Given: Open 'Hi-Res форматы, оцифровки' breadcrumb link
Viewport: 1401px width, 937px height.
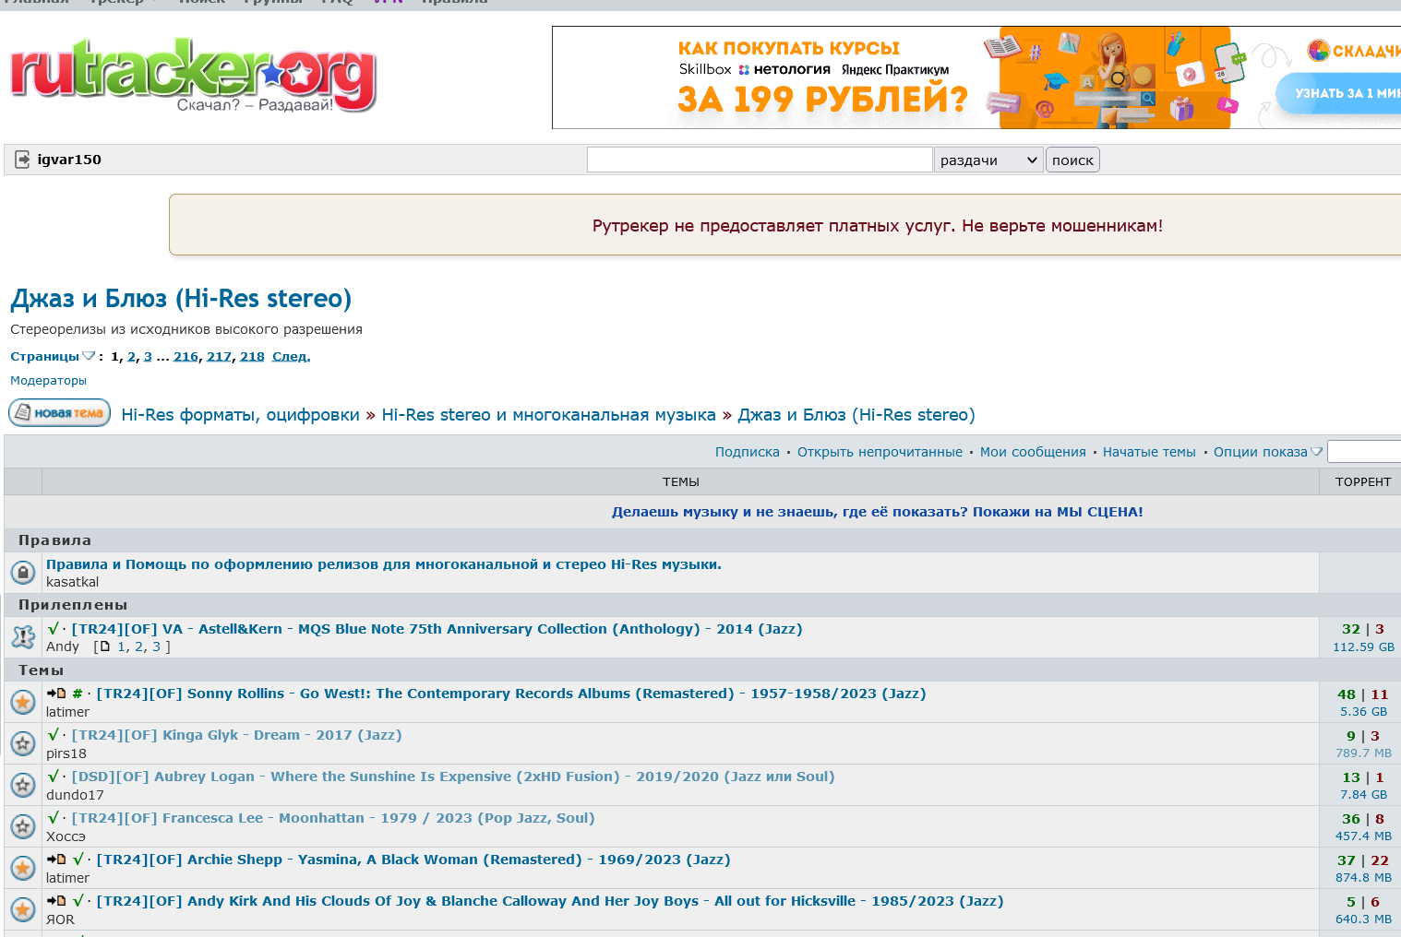Looking at the screenshot, I should tap(241, 415).
